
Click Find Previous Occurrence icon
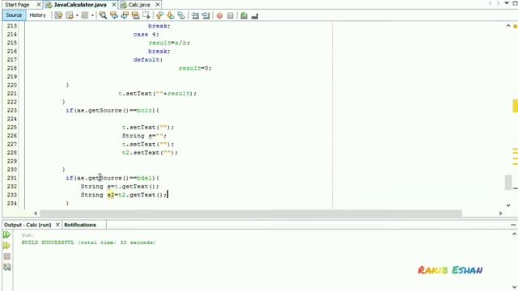(x=114, y=15)
